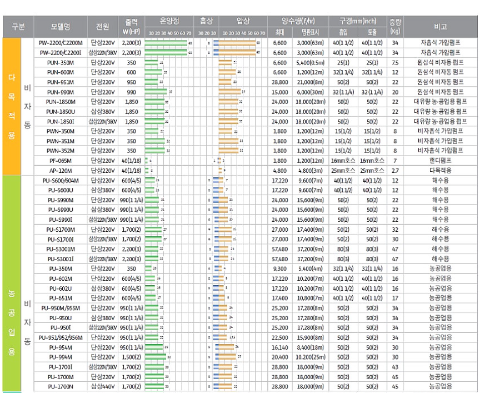
Task: Click model PU-S600/604M in the table
Action: [x=61, y=180]
